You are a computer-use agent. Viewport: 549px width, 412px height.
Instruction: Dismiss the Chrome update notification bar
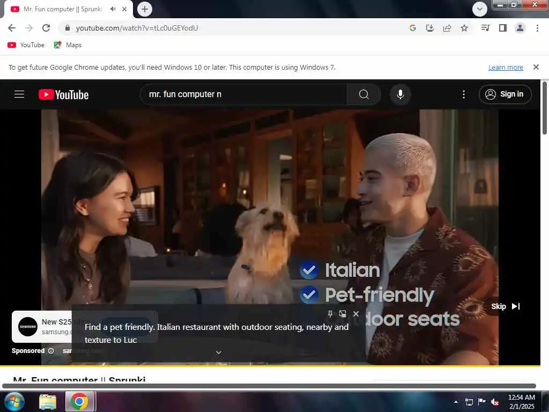(536, 67)
